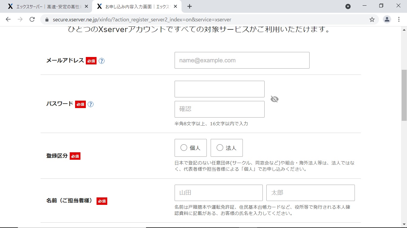Click the 太郎 first name field
Viewport: 407px width, 228px height.
coord(310,193)
